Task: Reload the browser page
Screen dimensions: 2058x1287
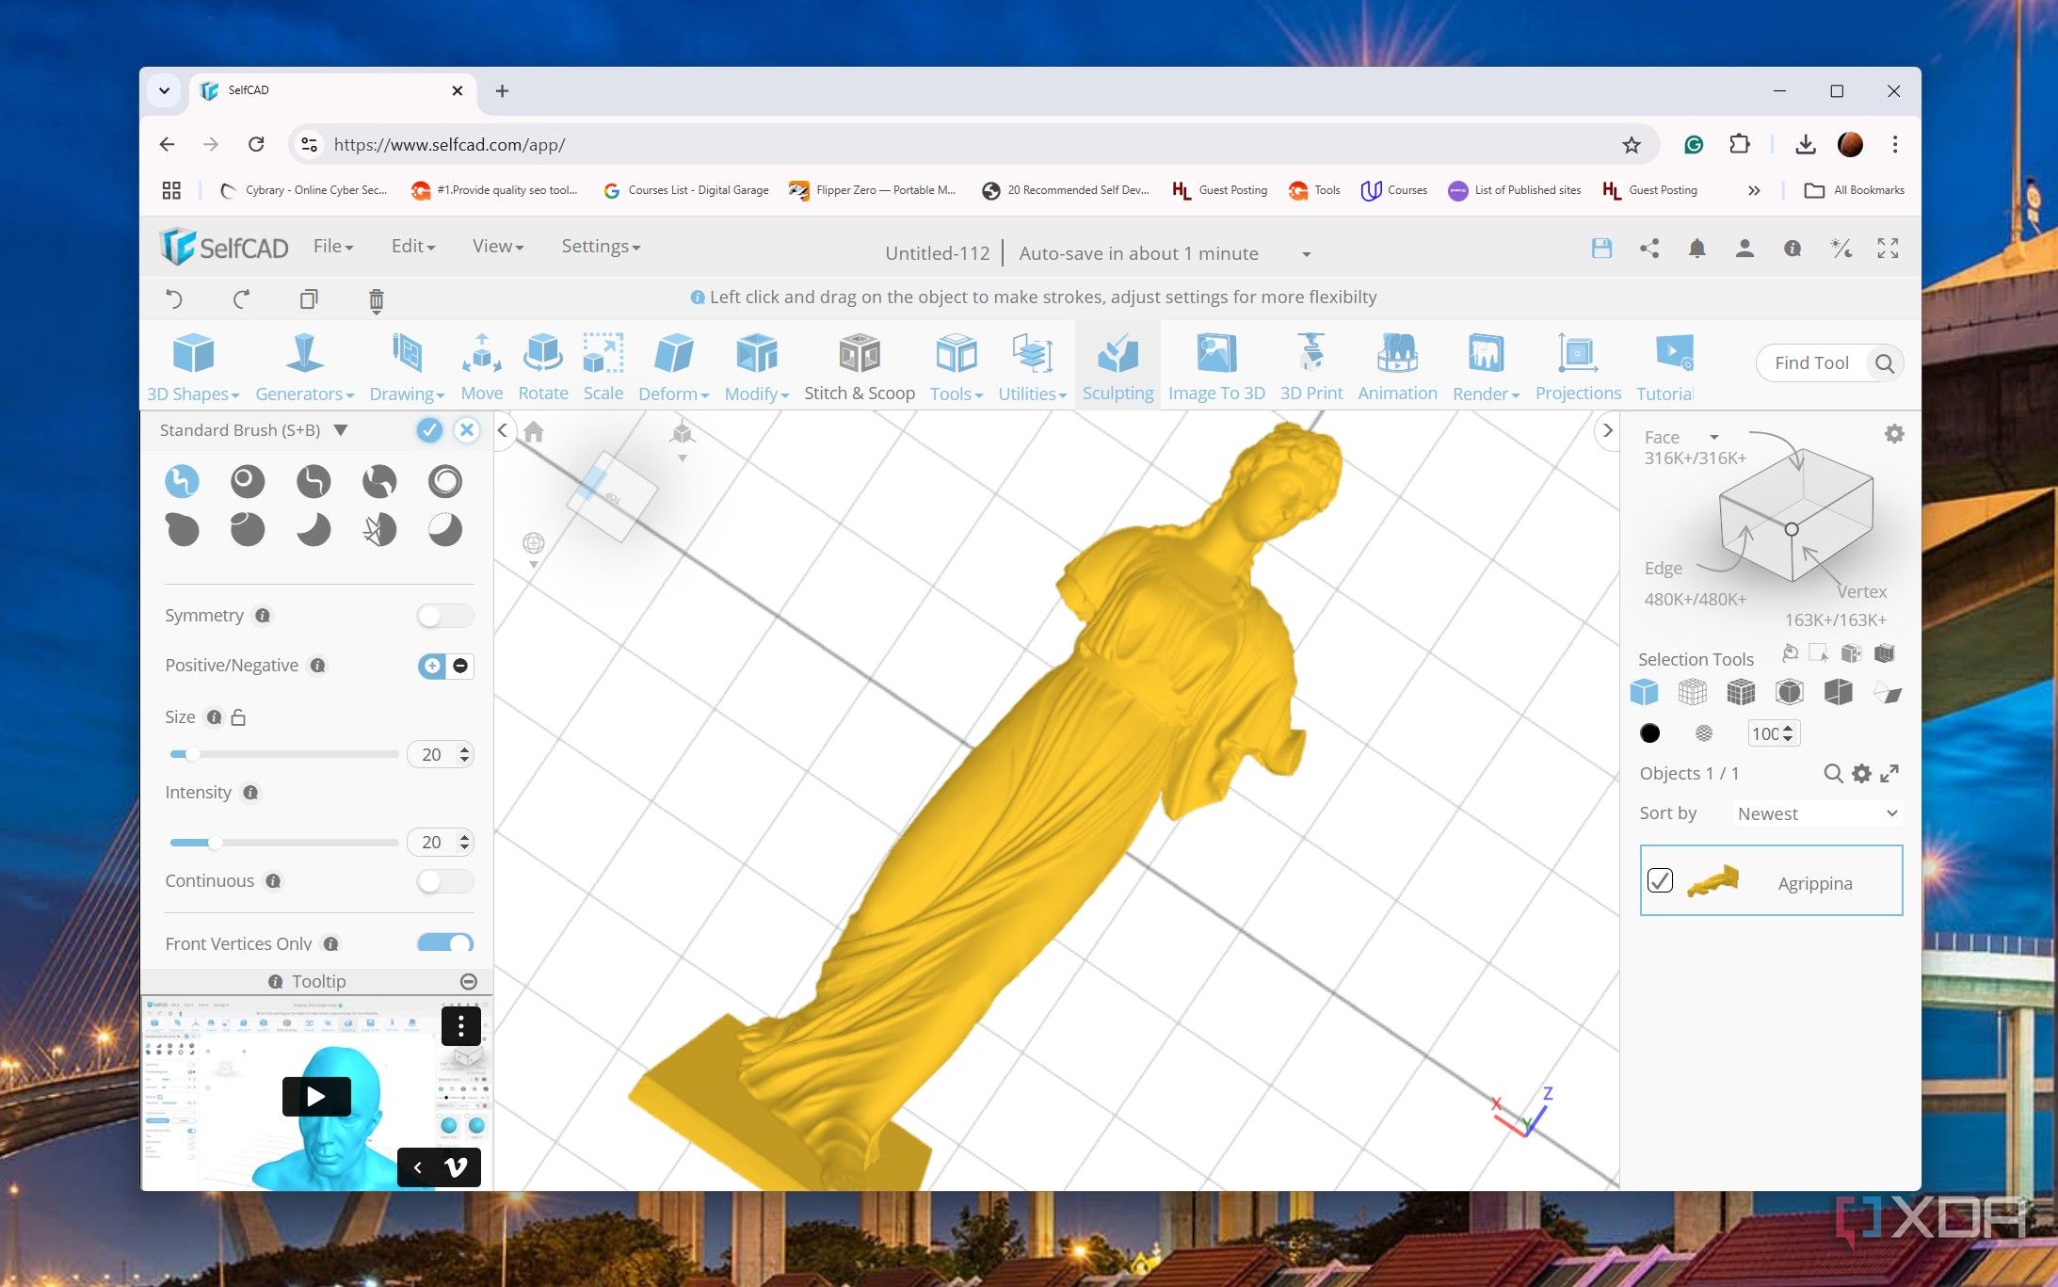Action: [x=256, y=145]
